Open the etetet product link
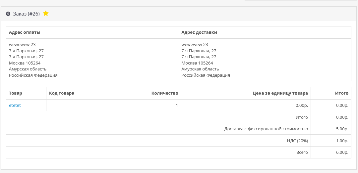 [15, 105]
